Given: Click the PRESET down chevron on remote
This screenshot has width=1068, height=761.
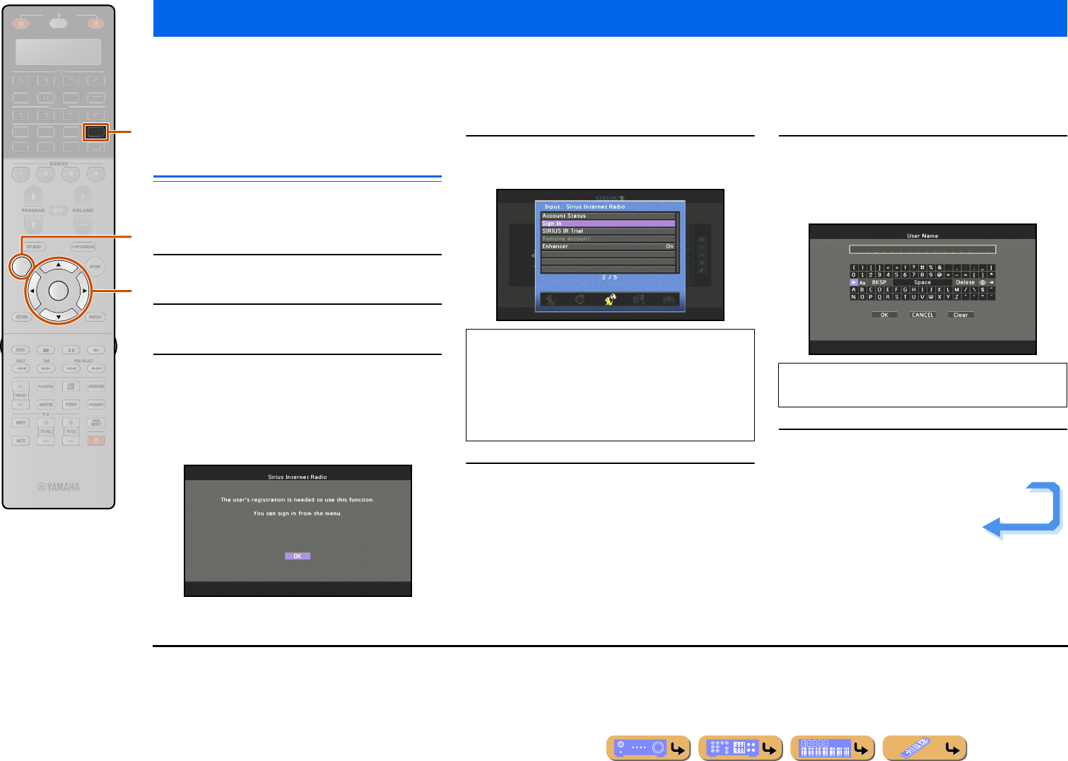Looking at the screenshot, I should 20,405.
